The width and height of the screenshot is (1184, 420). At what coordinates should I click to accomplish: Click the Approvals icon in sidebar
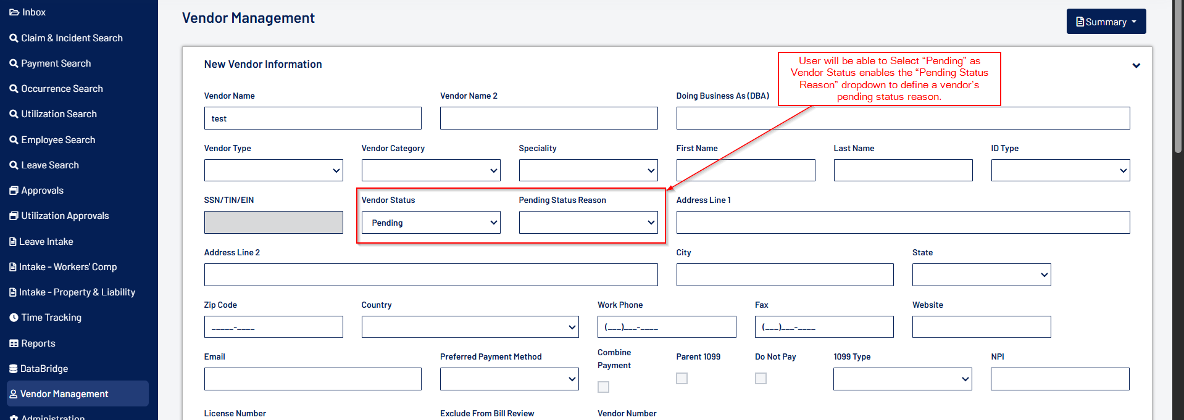pos(14,191)
